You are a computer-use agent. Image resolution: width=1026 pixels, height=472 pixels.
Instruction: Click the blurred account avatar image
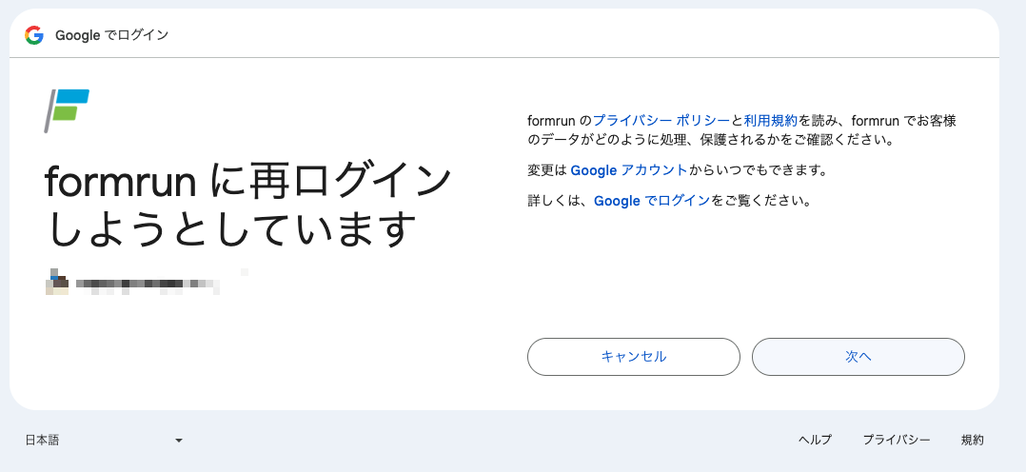(57, 283)
